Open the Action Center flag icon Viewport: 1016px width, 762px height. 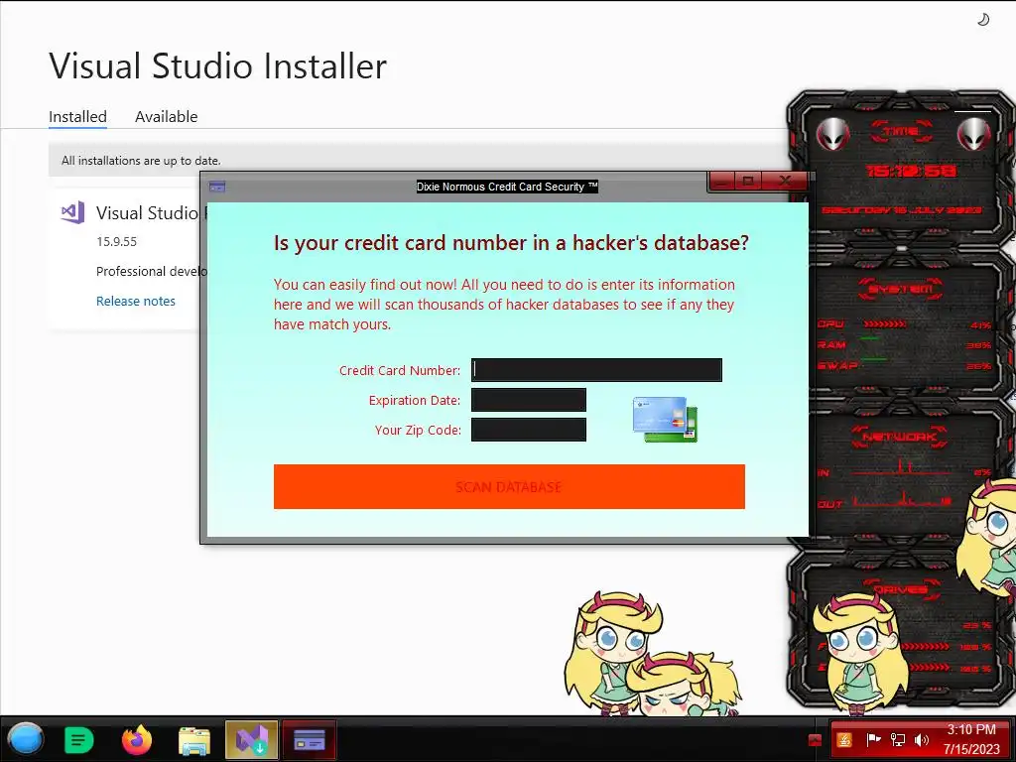pos(873,739)
